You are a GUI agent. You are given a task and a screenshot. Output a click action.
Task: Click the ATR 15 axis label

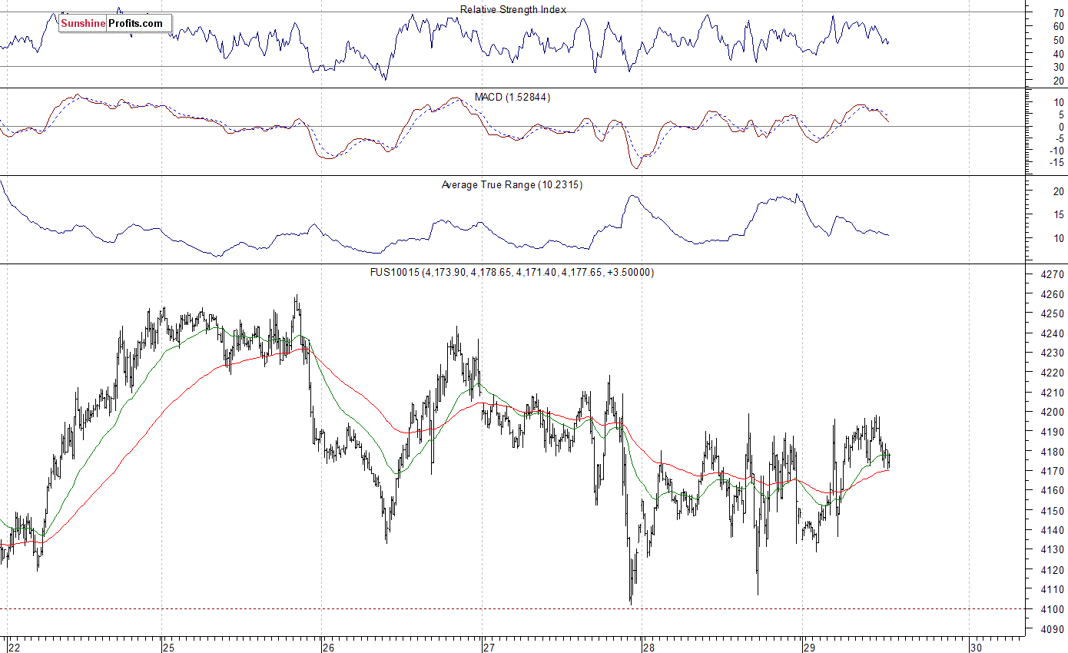(x=1058, y=214)
